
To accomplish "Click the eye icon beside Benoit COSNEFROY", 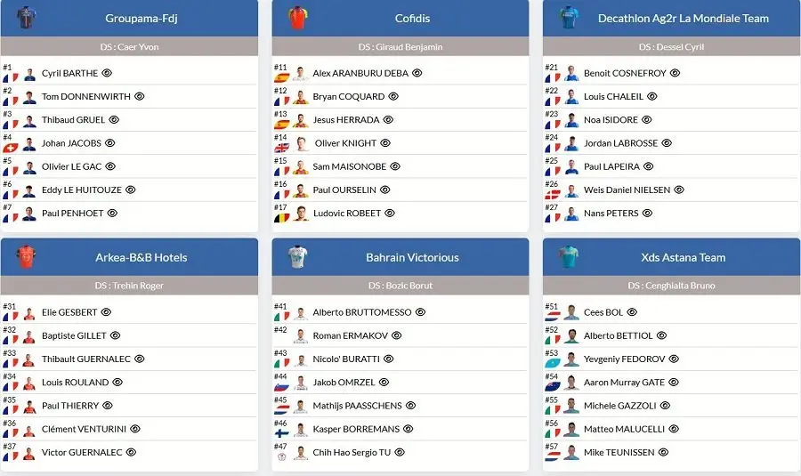I will click(x=675, y=73).
